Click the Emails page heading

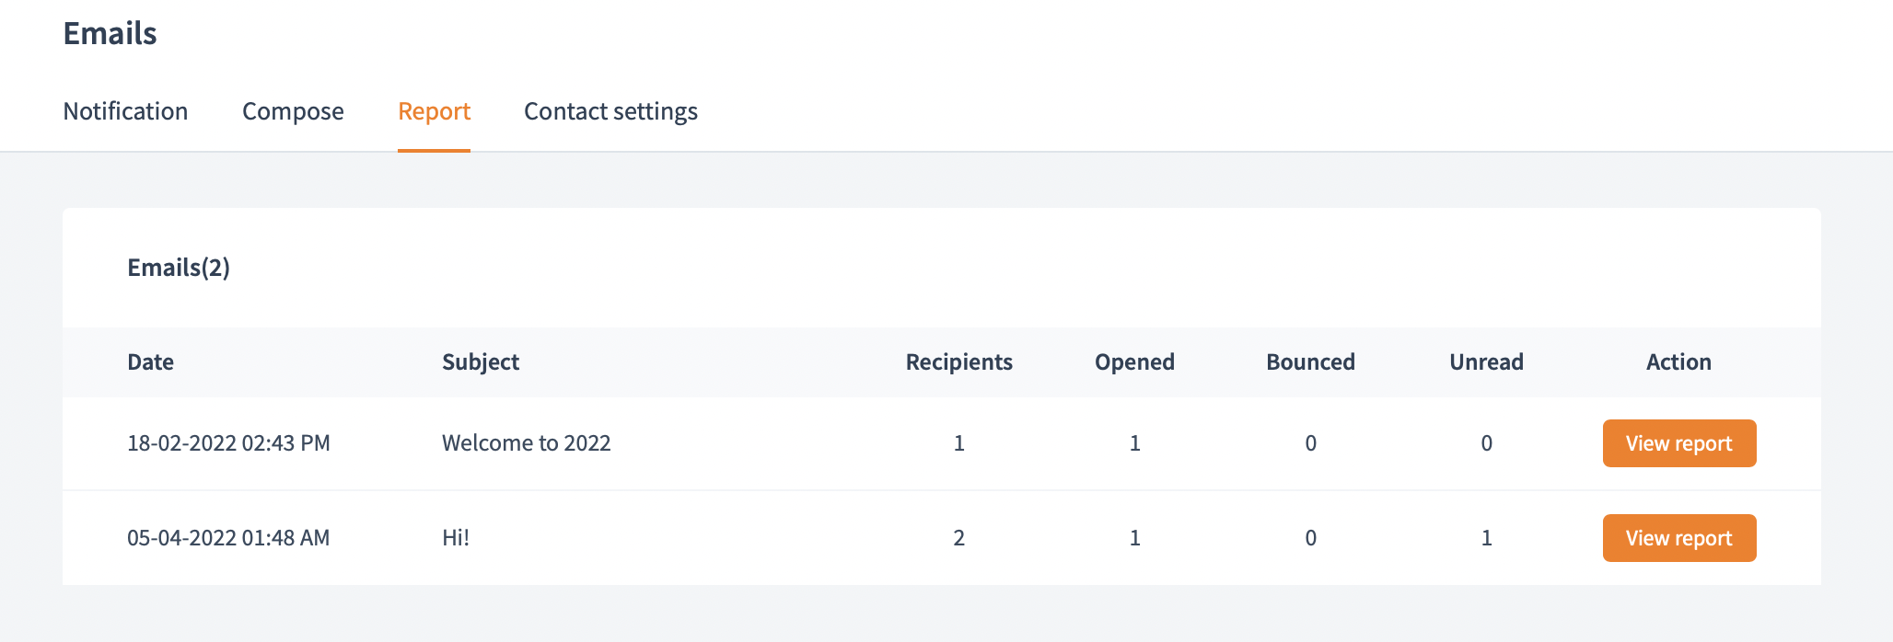point(110,34)
